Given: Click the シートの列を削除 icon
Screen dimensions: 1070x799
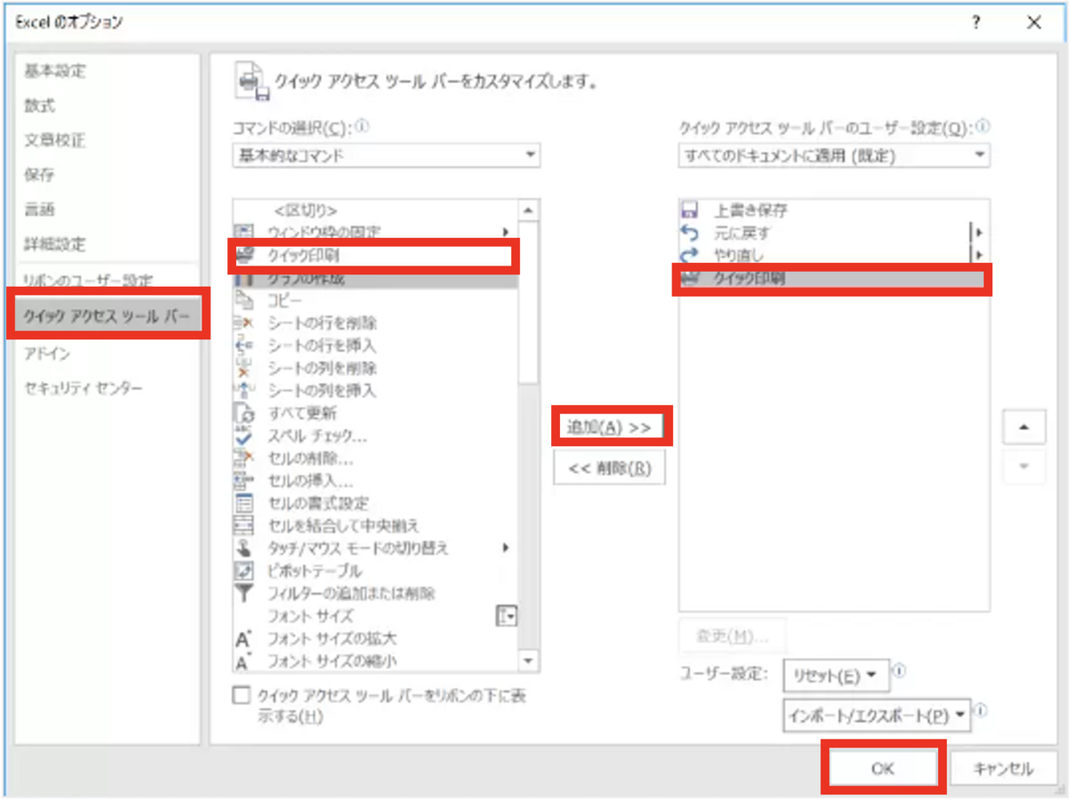Looking at the screenshot, I should (x=243, y=368).
